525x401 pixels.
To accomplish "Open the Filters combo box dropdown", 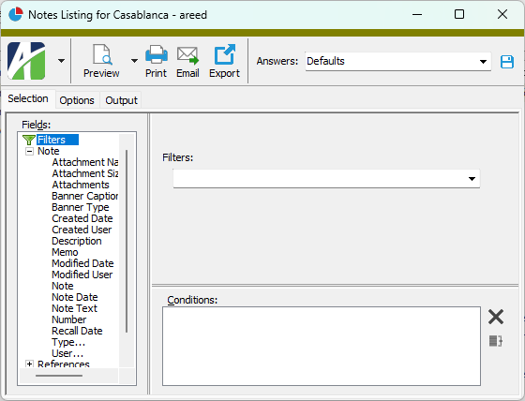I will [x=326, y=179].
